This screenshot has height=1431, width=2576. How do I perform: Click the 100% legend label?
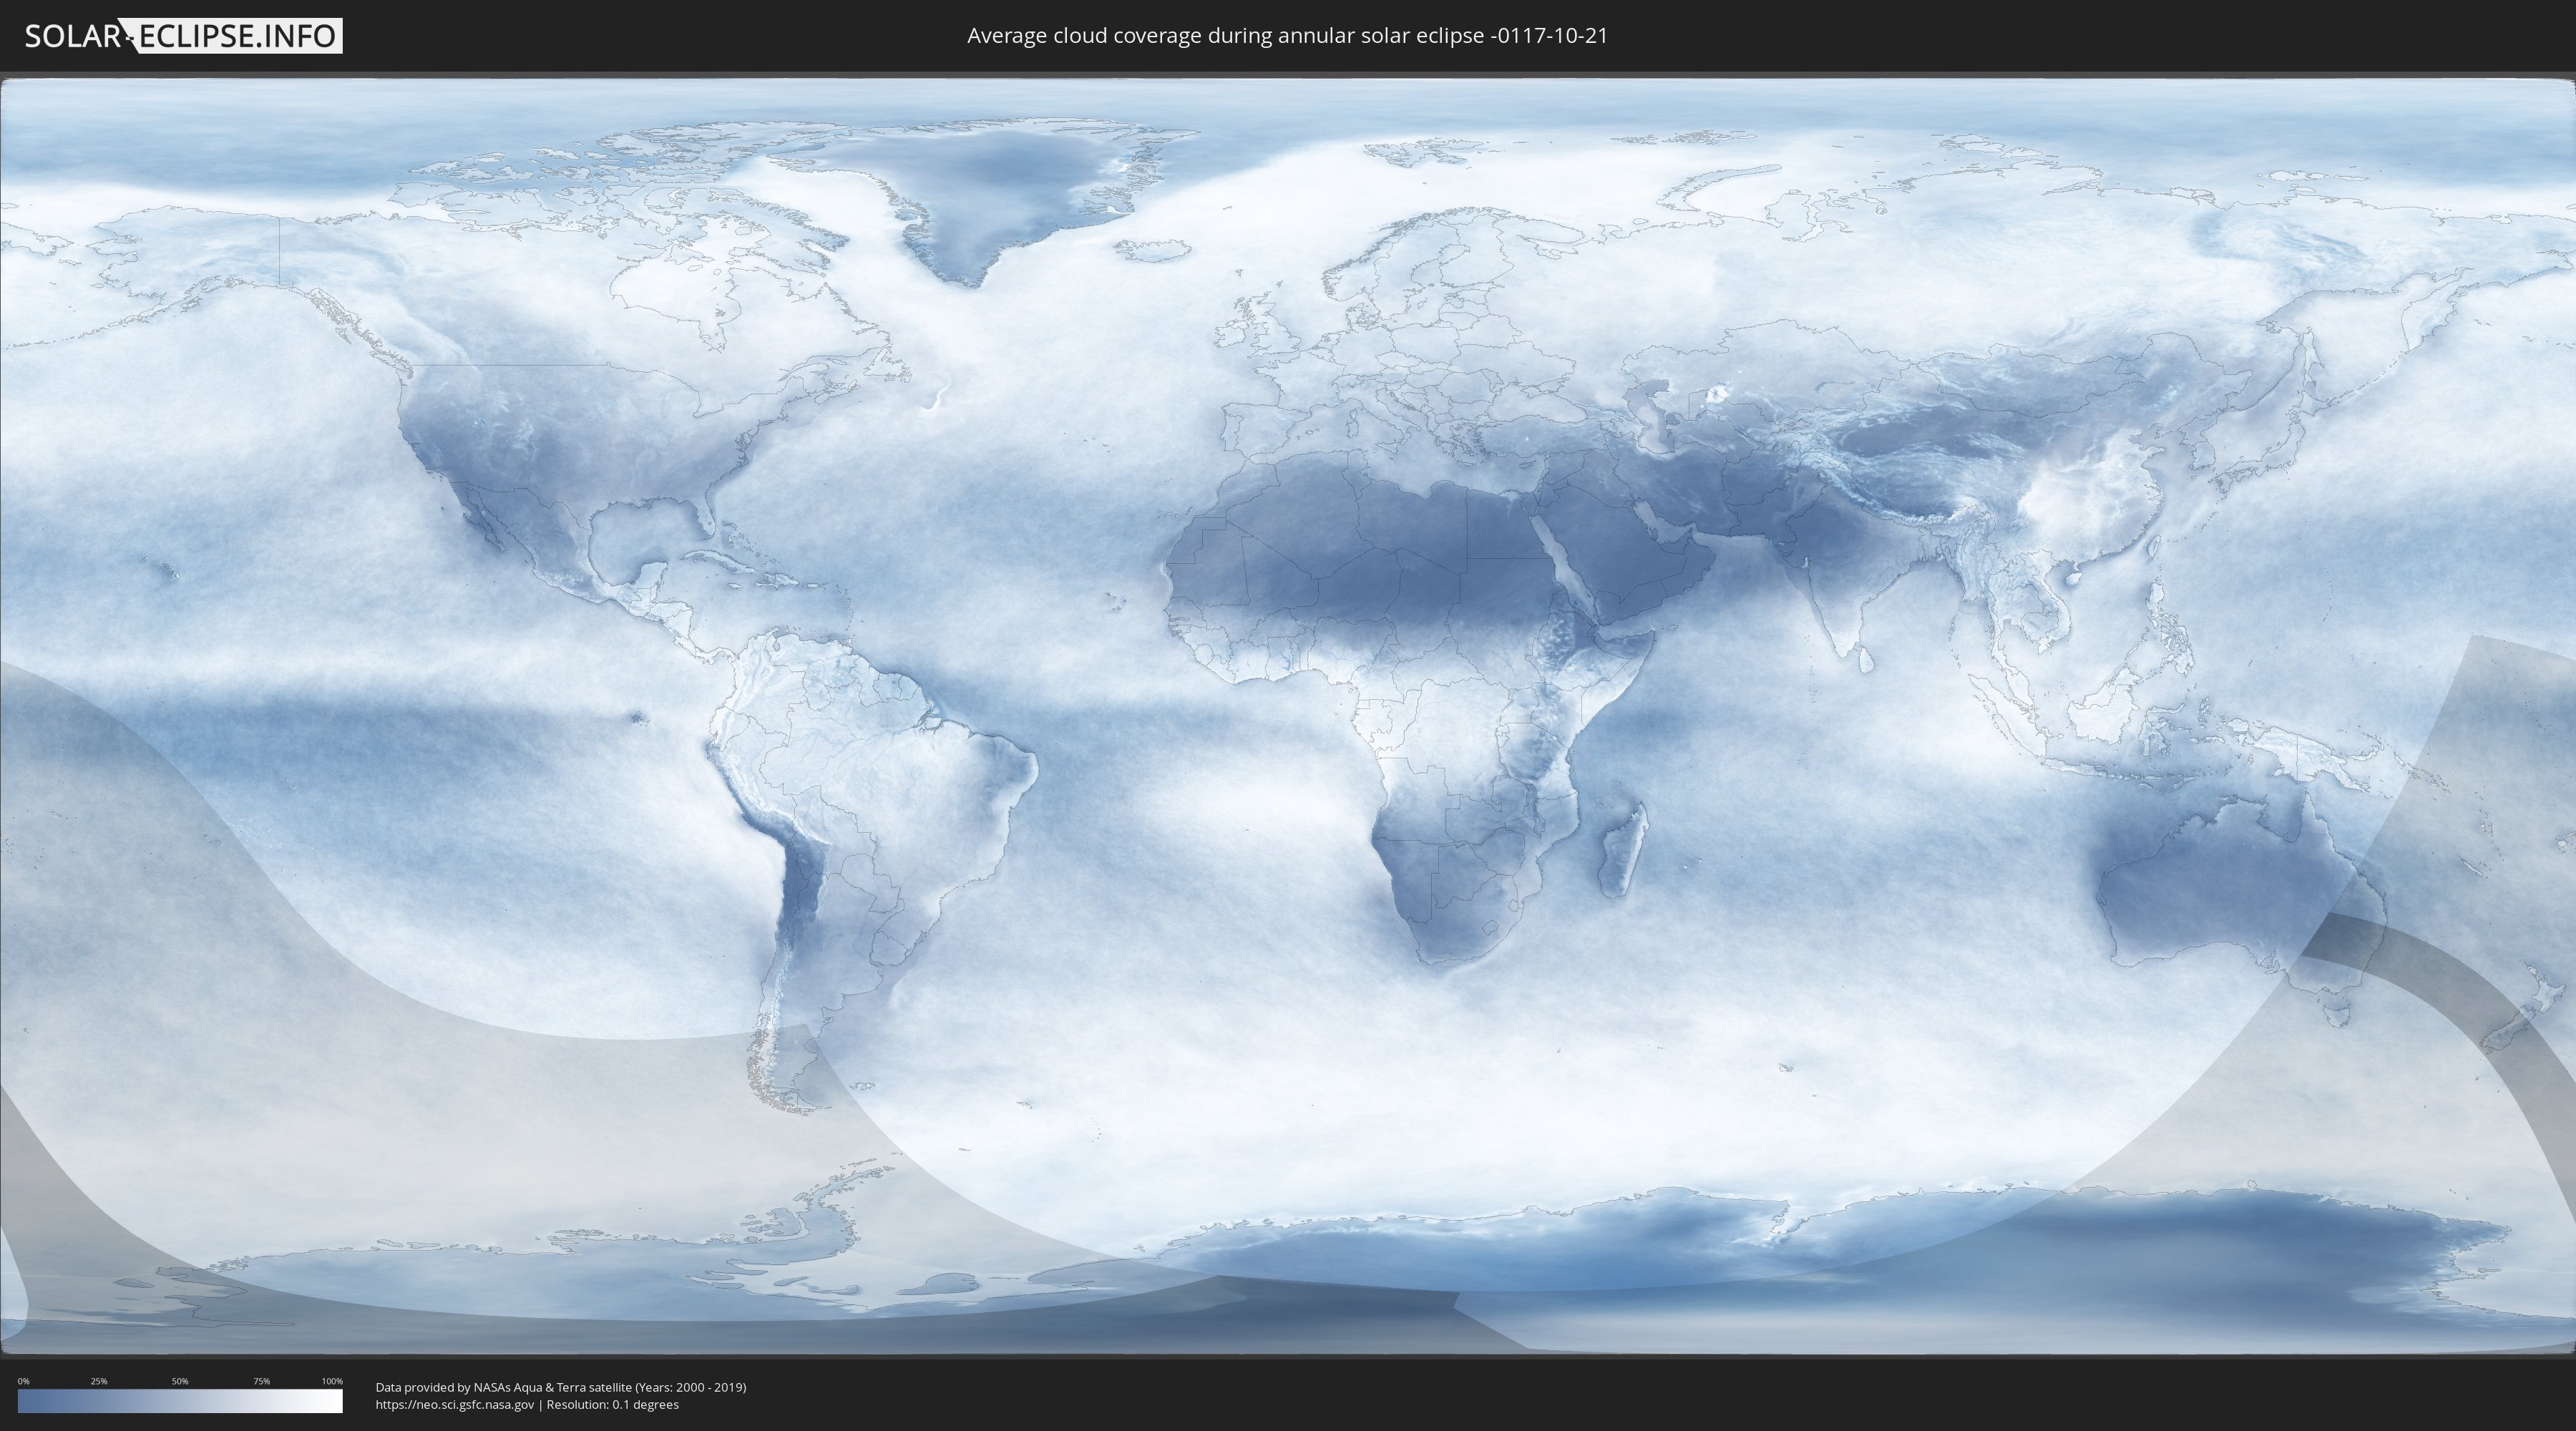(x=332, y=1381)
